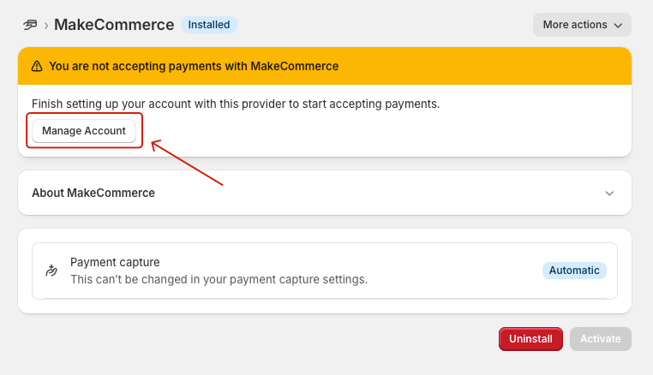Click the Automatic capture badge
Image resolution: width=653 pixels, height=375 pixels.
pos(574,271)
